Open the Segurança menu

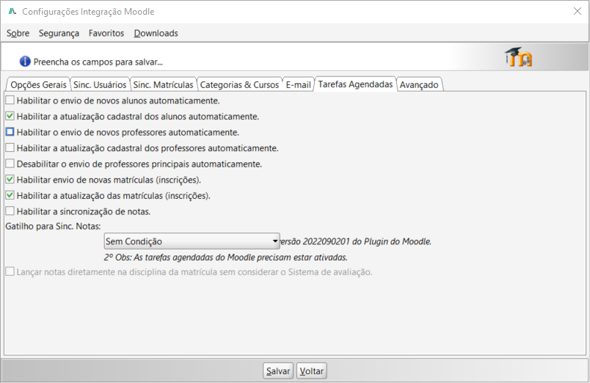(59, 33)
